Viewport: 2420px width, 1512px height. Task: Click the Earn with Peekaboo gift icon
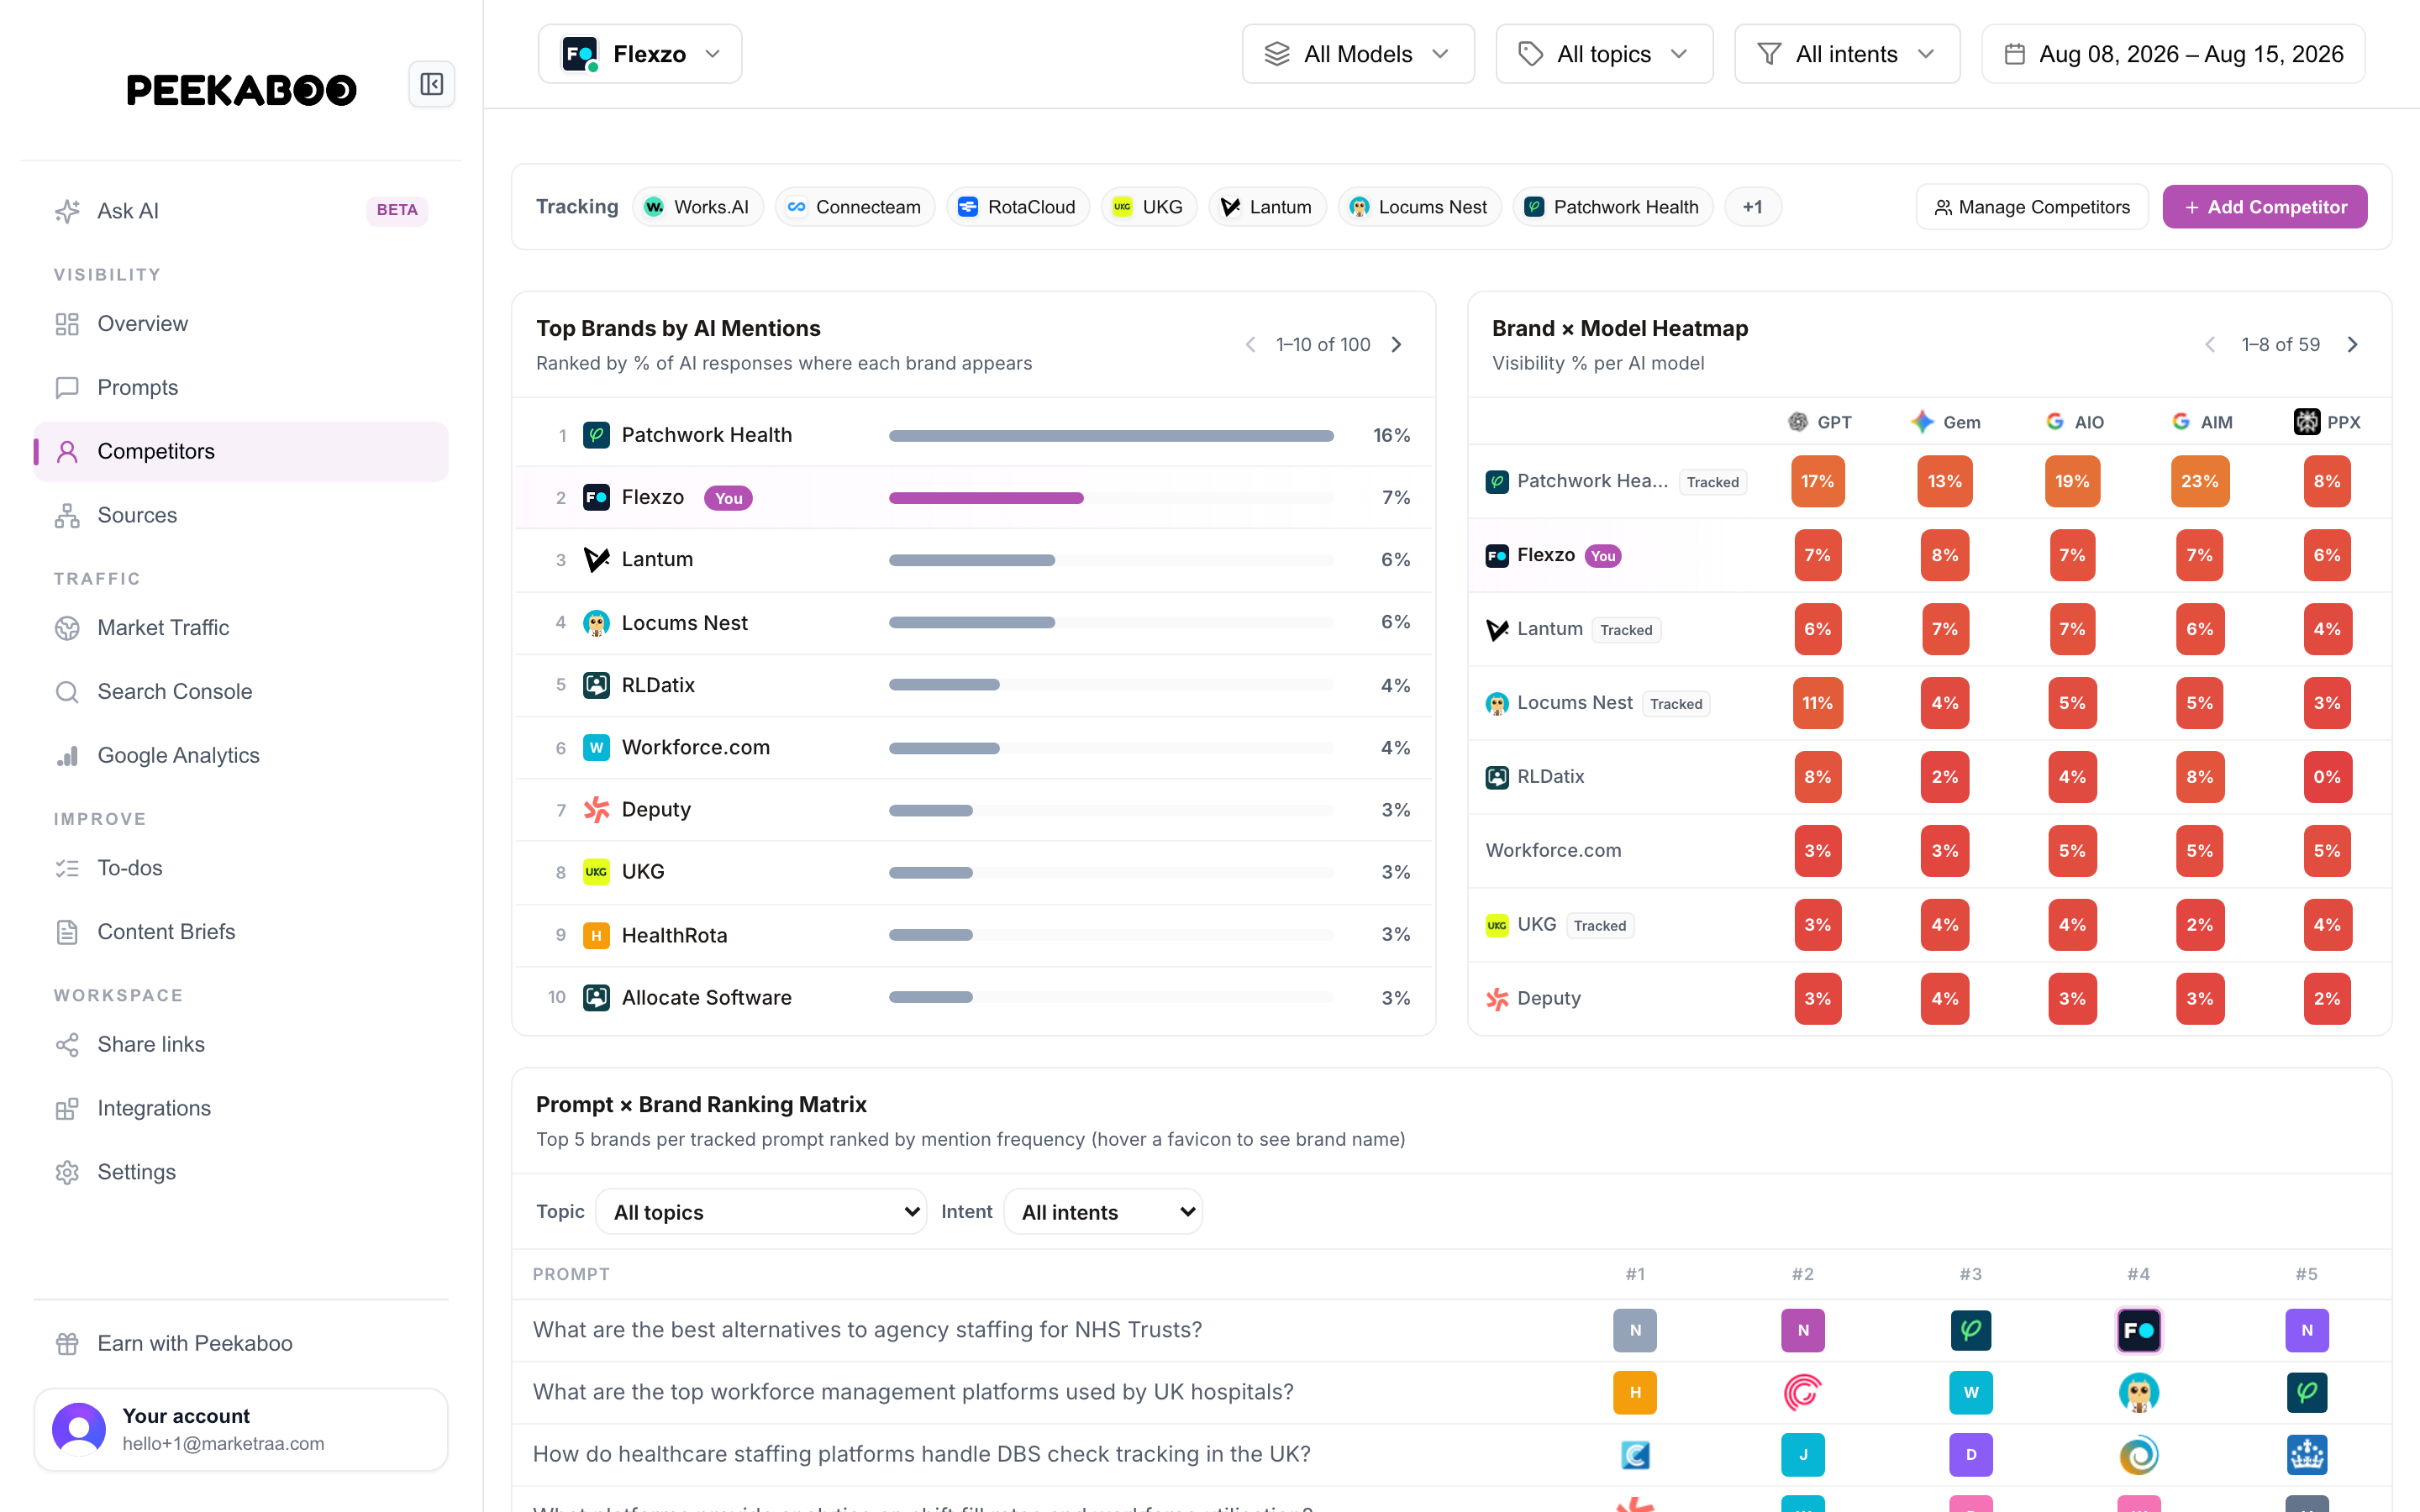point(67,1344)
